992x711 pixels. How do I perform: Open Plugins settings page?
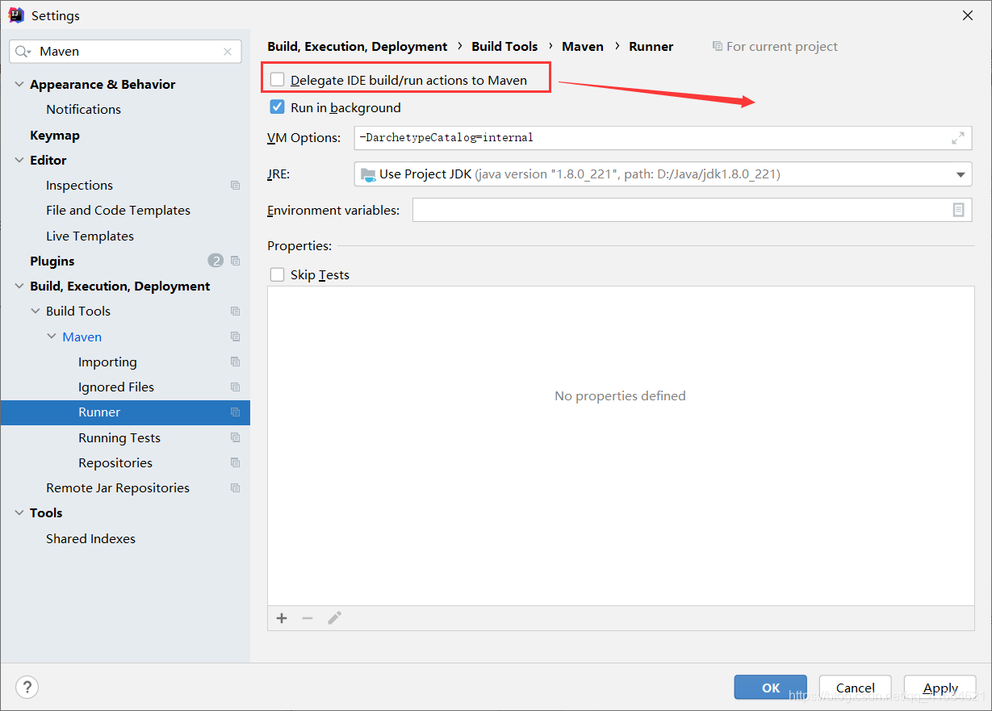52,261
